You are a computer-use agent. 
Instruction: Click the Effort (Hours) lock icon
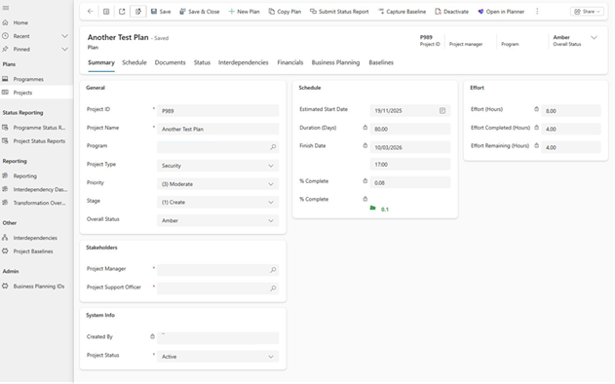[536, 109]
